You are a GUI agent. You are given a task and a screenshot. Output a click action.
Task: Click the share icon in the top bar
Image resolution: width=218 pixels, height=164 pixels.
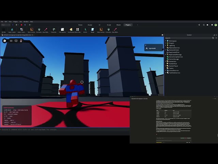pos(199,25)
